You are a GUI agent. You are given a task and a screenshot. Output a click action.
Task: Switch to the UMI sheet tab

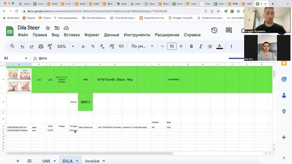(x=46, y=161)
